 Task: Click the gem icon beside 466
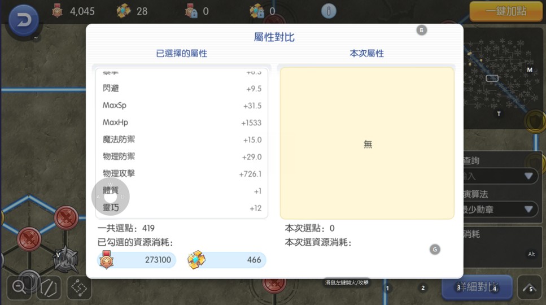[196, 260]
